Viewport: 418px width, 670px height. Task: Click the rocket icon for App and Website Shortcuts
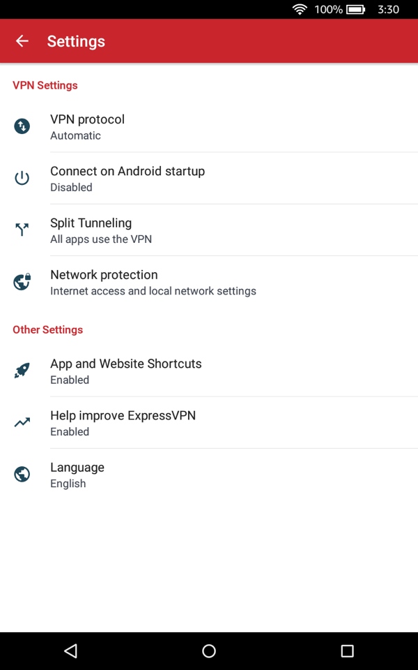pyautogui.click(x=22, y=371)
